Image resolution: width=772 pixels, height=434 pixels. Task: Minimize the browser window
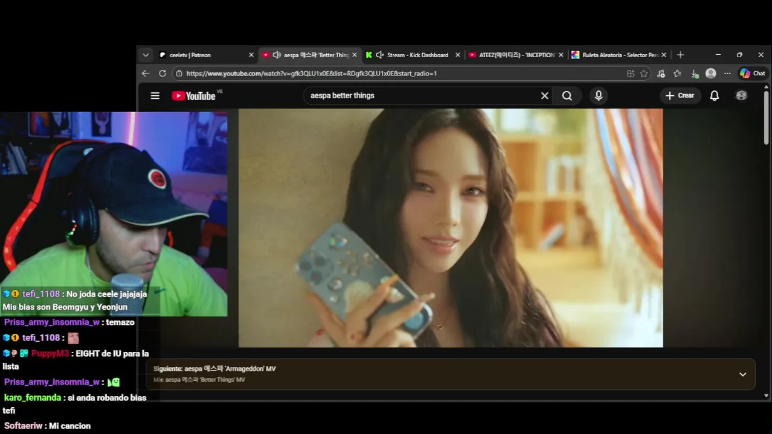pos(718,55)
